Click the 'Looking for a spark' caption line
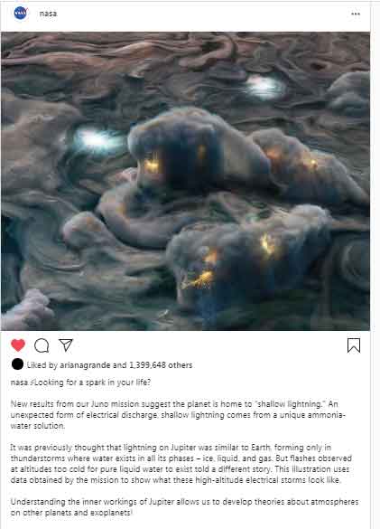 click(80, 383)
